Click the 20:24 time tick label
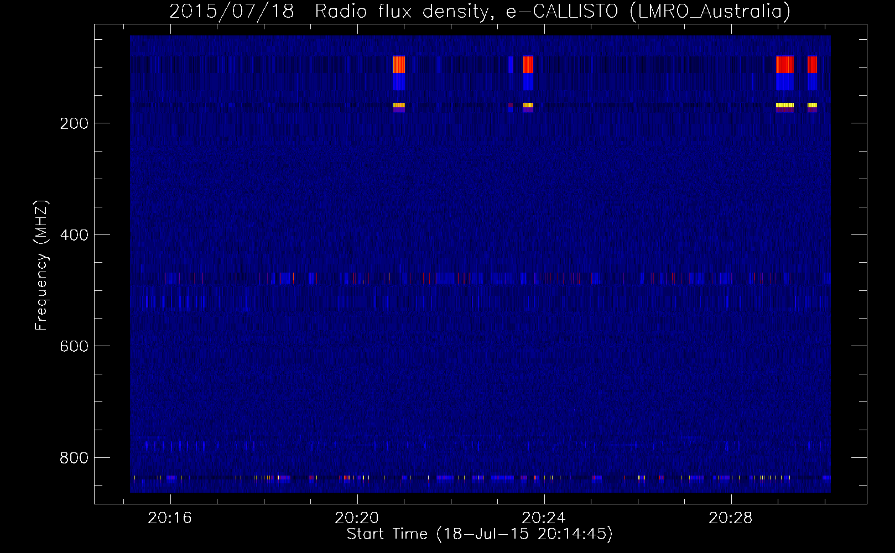Image resolution: width=895 pixels, height=553 pixels. click(544, 518)
